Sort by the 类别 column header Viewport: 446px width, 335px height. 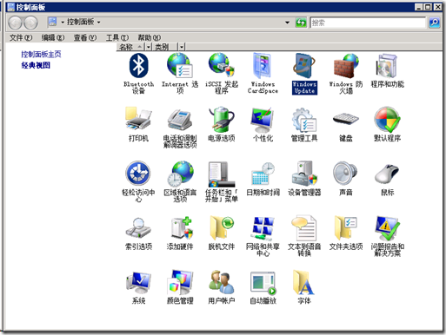coord(165,47)
